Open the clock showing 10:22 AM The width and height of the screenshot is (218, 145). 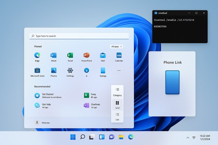[x=205, y=137]
